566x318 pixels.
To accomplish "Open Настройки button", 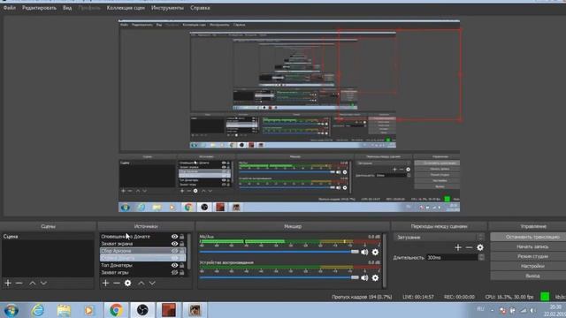I will 528,266.
